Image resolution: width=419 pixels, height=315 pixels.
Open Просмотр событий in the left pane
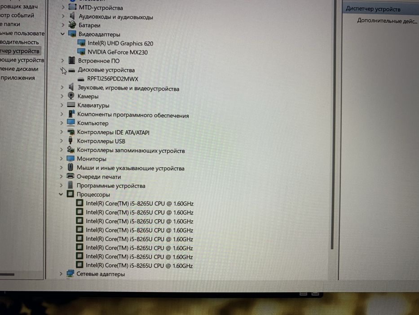pyautogui.click(x=17, y=15)
